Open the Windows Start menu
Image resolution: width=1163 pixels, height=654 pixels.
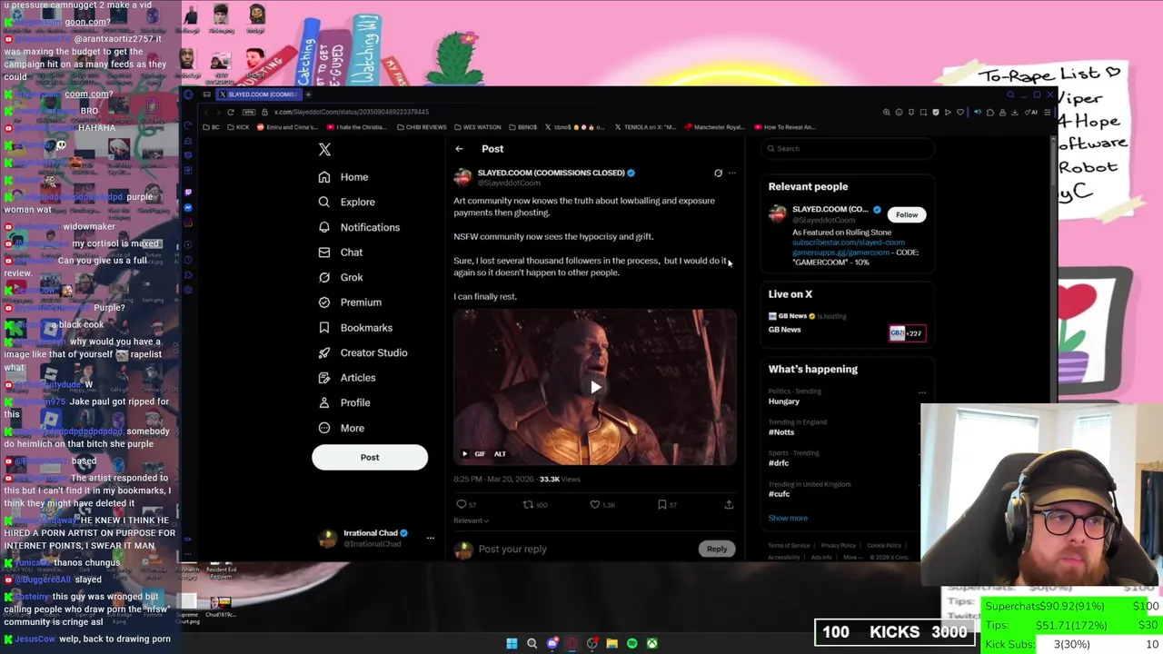(512, 643)
